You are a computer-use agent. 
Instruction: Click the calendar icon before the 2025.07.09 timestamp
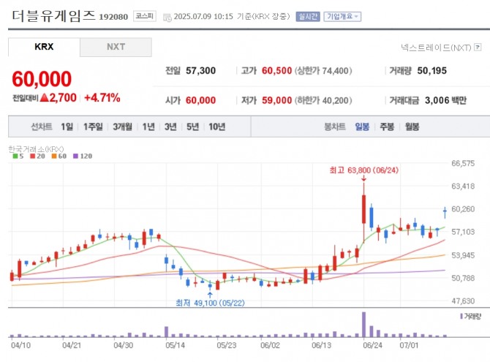pyautogui.click(x=166, y=17)
